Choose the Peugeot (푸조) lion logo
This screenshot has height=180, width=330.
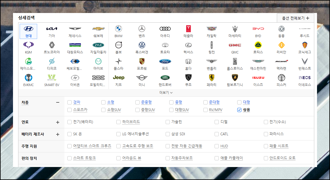(x=188, y=78)
